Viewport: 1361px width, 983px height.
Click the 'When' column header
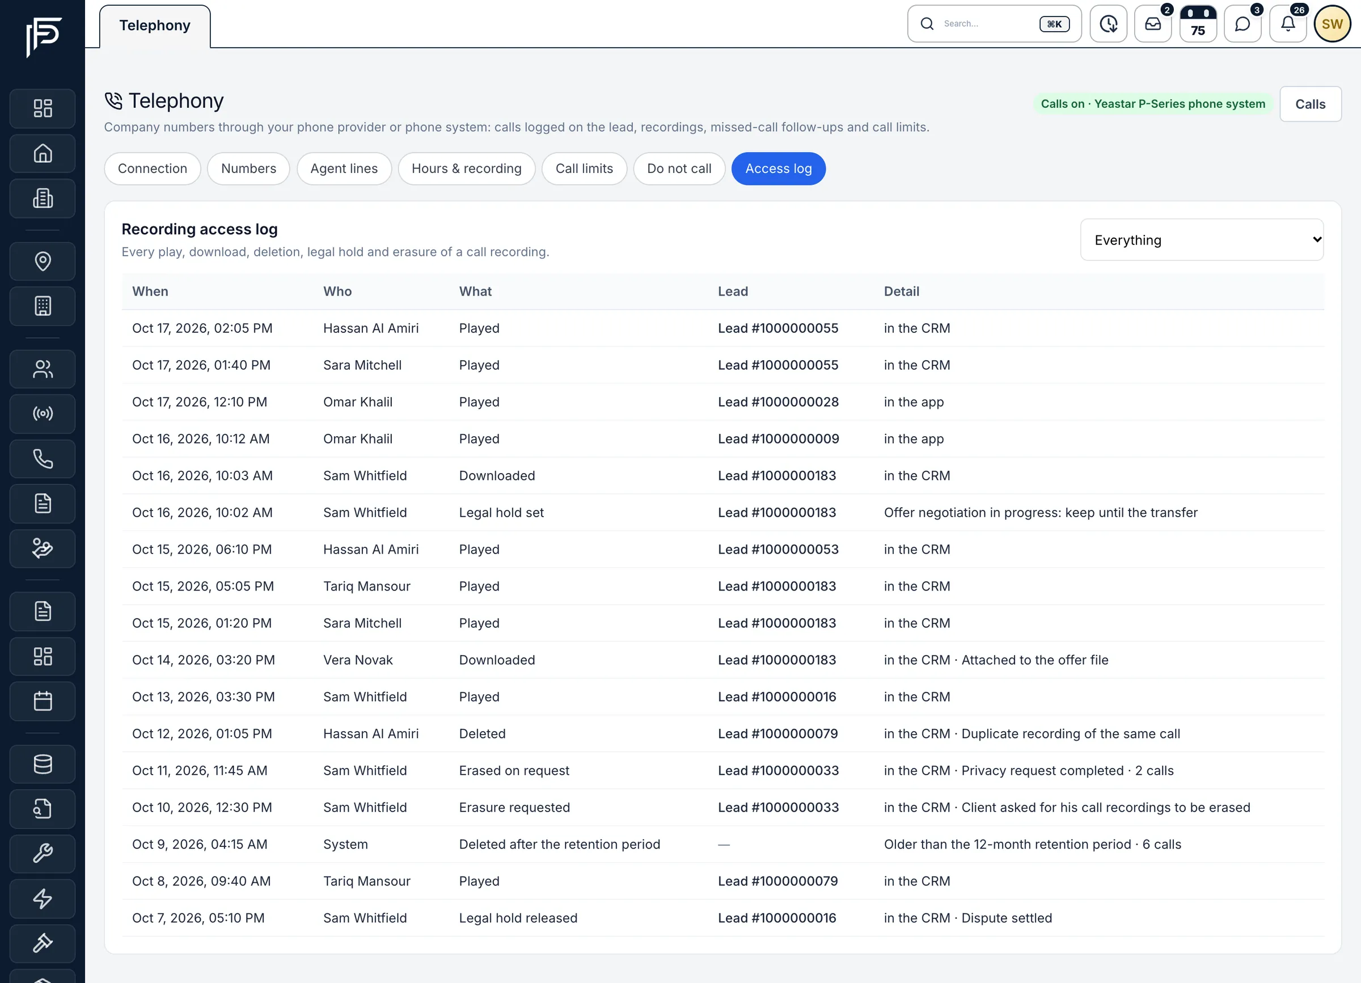(x=150, y=292)
